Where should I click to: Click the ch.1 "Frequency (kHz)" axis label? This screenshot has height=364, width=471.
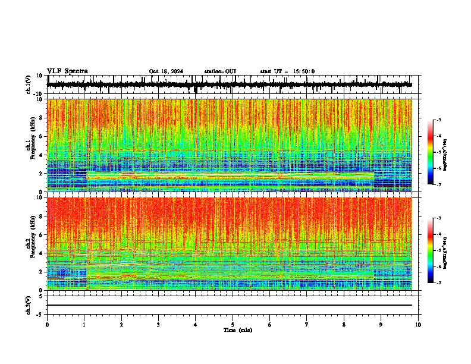[33, 138]
